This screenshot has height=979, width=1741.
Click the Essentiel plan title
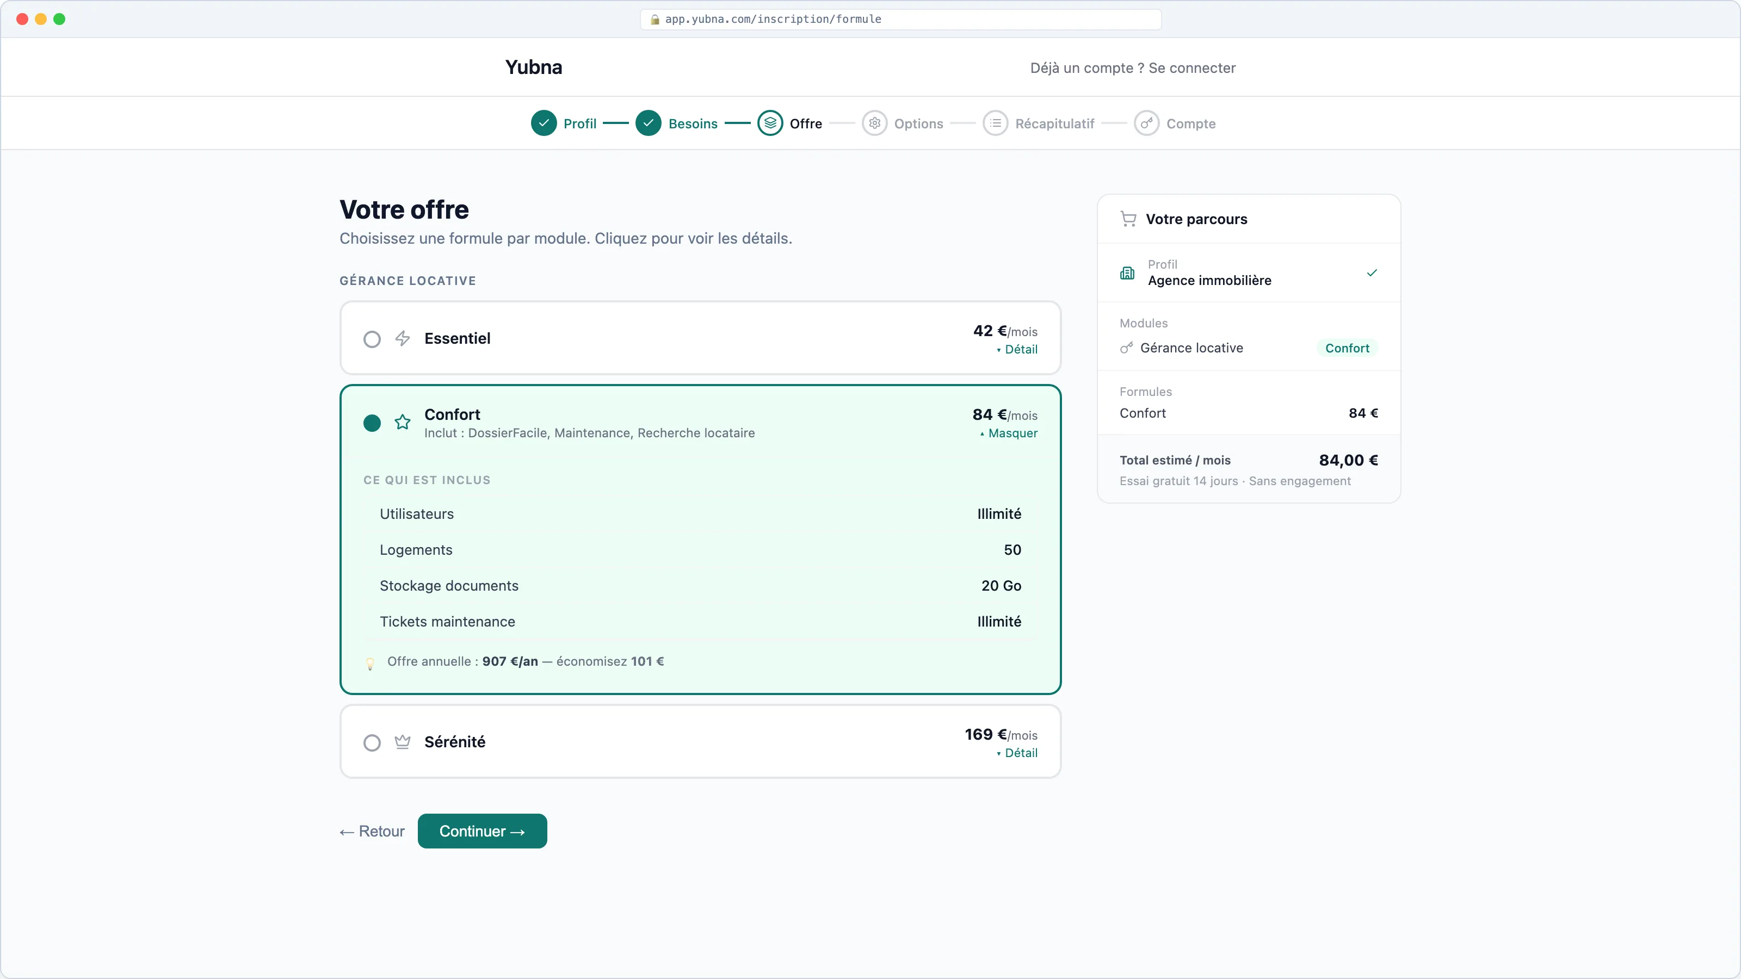pos(458,338)
